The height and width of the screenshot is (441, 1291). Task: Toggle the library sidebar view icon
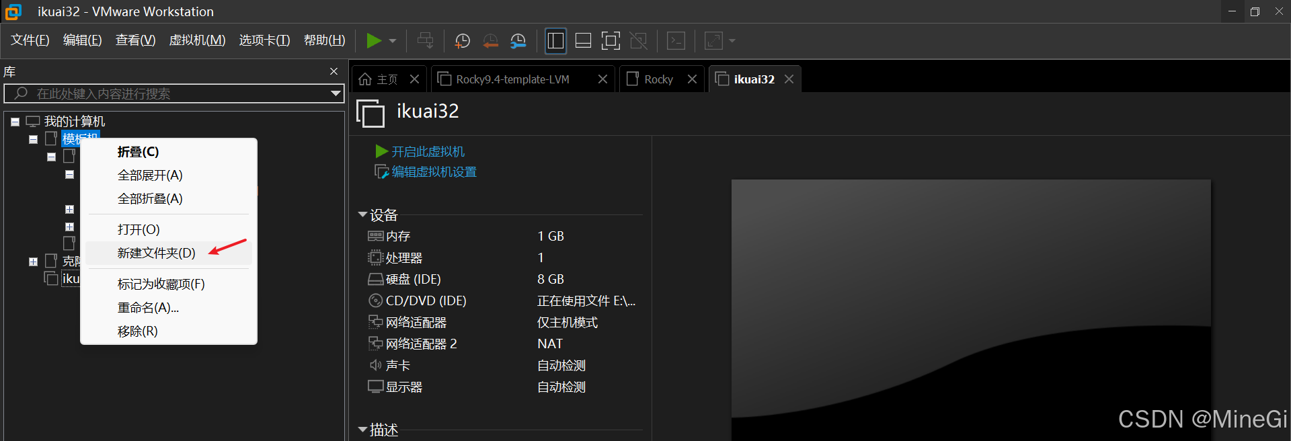(555, 41)
